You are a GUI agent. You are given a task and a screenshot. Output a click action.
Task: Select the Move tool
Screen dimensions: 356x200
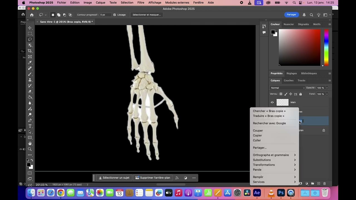(x=30, y=28)
